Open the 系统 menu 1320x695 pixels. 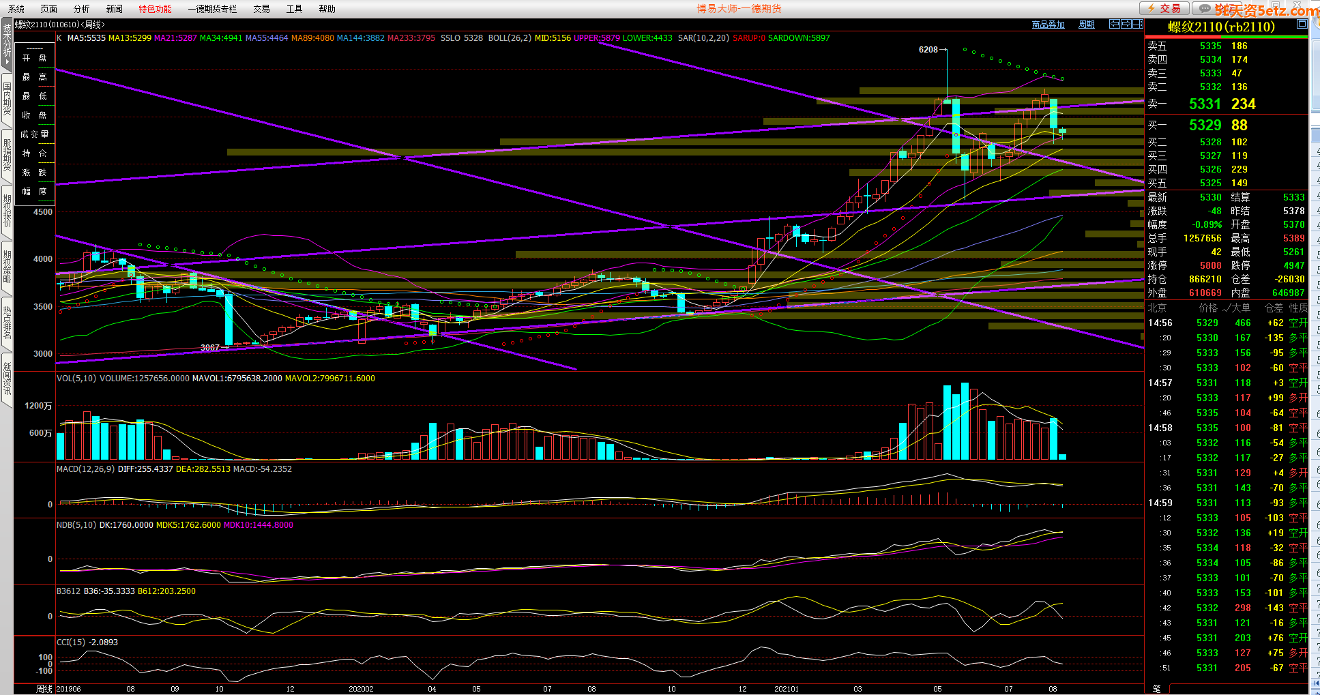[x=16, y=9]
